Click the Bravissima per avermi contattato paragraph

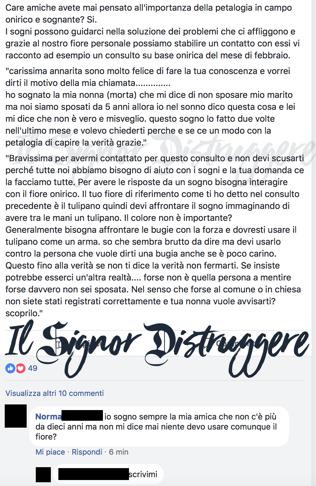pos(154,235)
